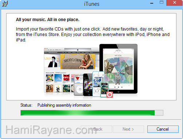Click the red iPod shuffle image
The height and width of the screenshot is (139, 183).
click(x=110, y=95)
